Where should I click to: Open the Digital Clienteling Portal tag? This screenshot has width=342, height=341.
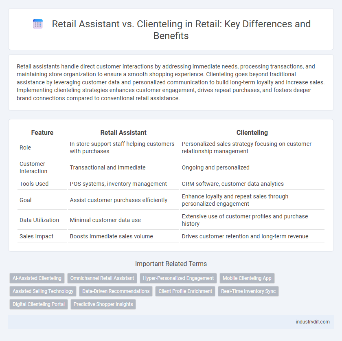click(39, 304)
